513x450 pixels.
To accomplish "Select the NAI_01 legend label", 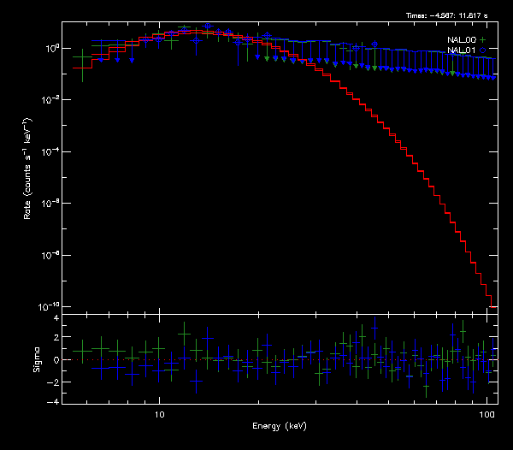I will pos(461,50).
